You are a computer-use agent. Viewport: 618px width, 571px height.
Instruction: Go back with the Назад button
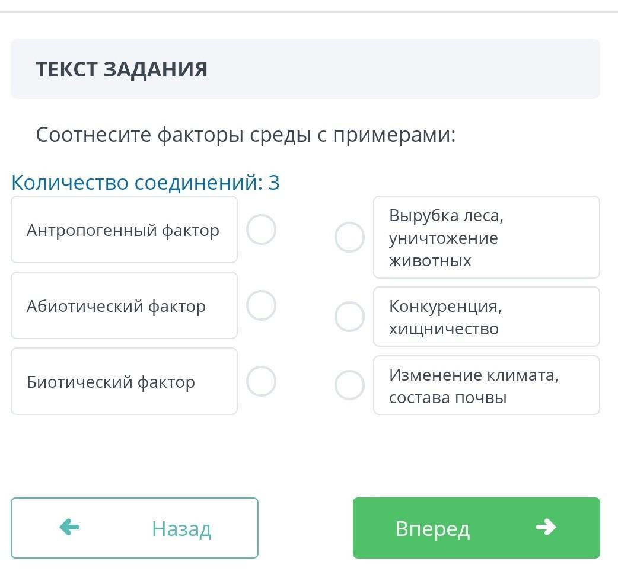(135, 528)
